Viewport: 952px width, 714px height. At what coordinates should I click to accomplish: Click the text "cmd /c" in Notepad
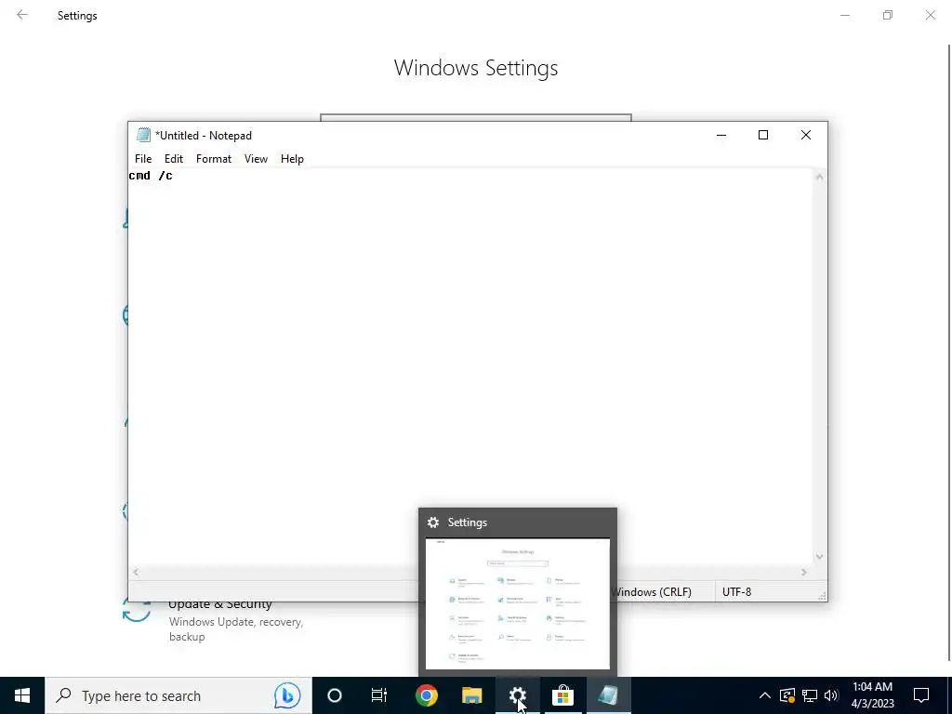[151, 176]
